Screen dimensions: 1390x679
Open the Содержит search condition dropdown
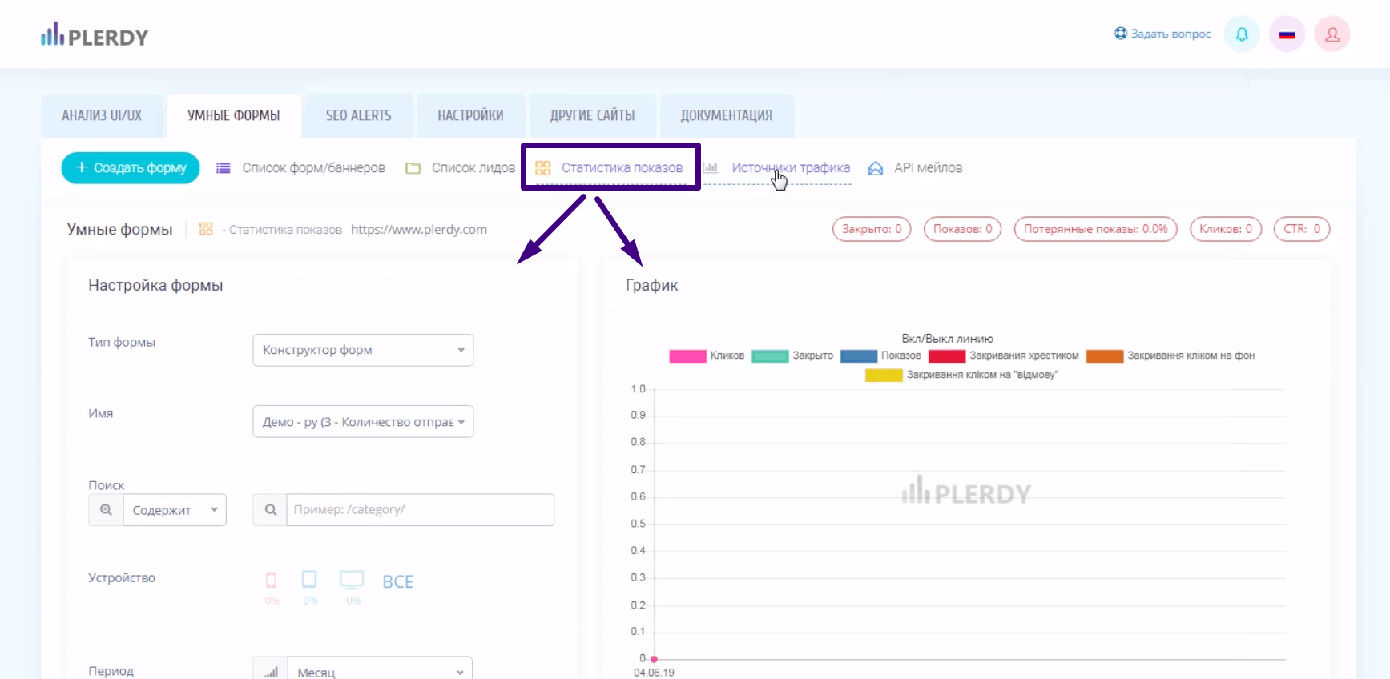click(x=175, y=510)
